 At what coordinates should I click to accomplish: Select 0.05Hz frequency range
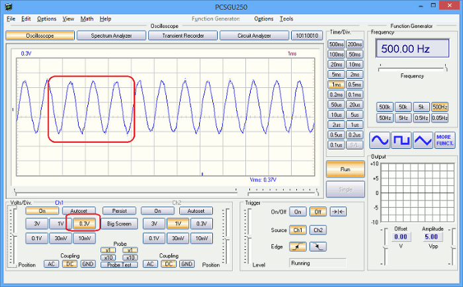440,118
